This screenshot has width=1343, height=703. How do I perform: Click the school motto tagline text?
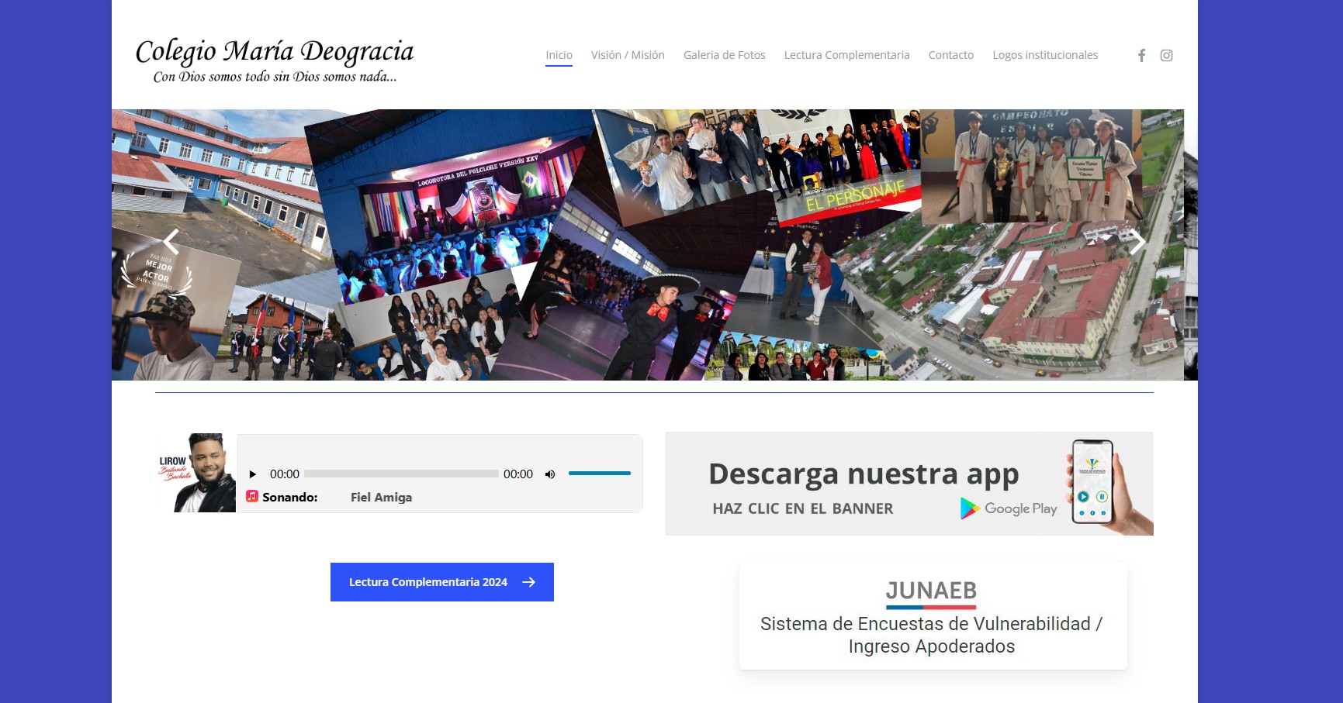pyautogui.click(x=275, y=77)
